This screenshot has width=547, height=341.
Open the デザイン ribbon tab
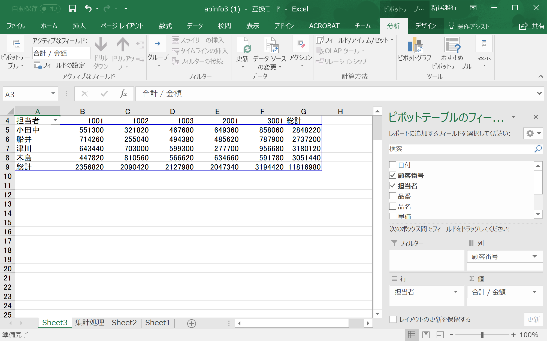pos(425,26)
